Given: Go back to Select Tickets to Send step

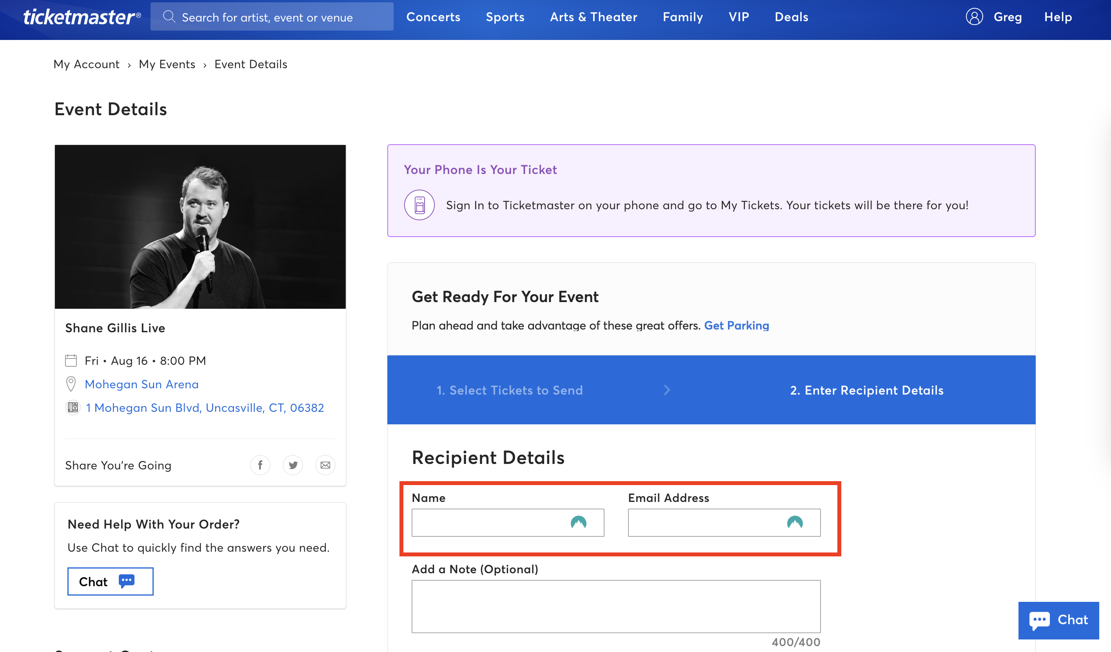Looking at the screenshot, I should point(509,390).
